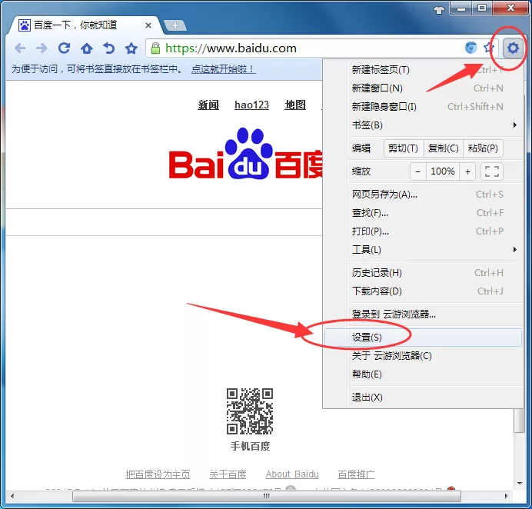Viewport: 532px width, 509px height.
Task: Click the horizontal scrollbar thumb
Action: coord(267,496)
